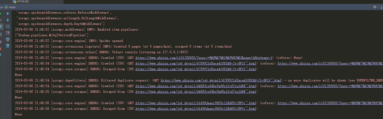Close the run tab with red X

coord(1,48)
